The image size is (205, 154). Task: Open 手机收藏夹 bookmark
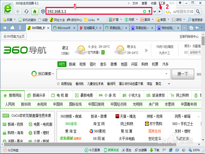click(27, 20)
